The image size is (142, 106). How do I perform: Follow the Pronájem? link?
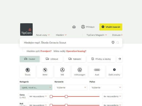pyautogui.click(x=46, y=51)
